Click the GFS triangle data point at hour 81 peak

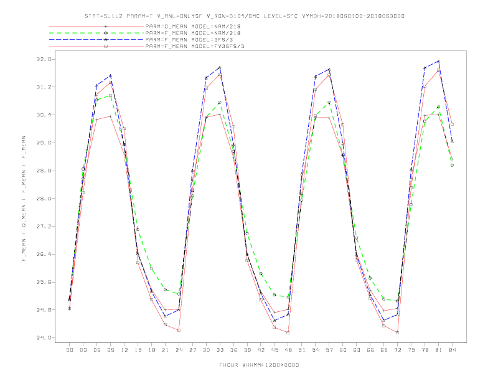pyautogui.click(x=438, y=61)
